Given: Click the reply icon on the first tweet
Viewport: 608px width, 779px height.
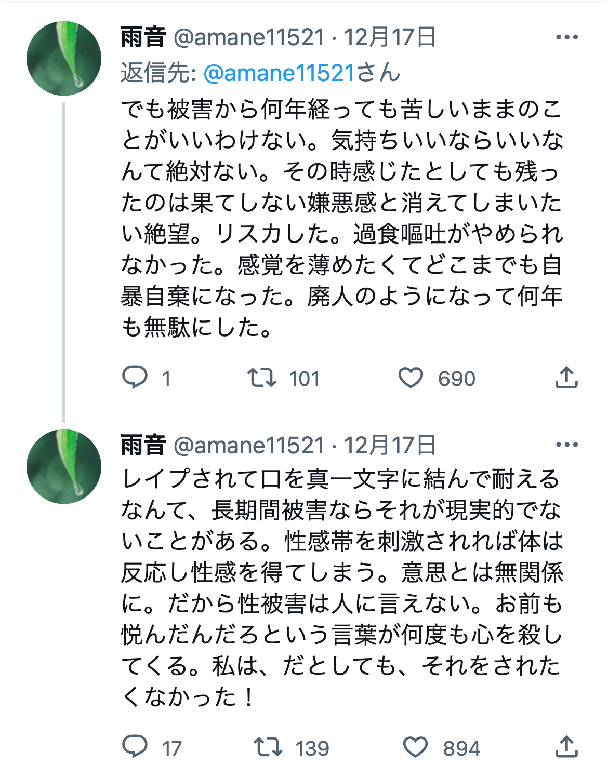Looking at the screenshot, I should 135,378.
